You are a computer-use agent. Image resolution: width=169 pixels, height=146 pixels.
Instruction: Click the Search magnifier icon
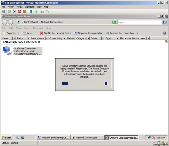click(165, 22)
